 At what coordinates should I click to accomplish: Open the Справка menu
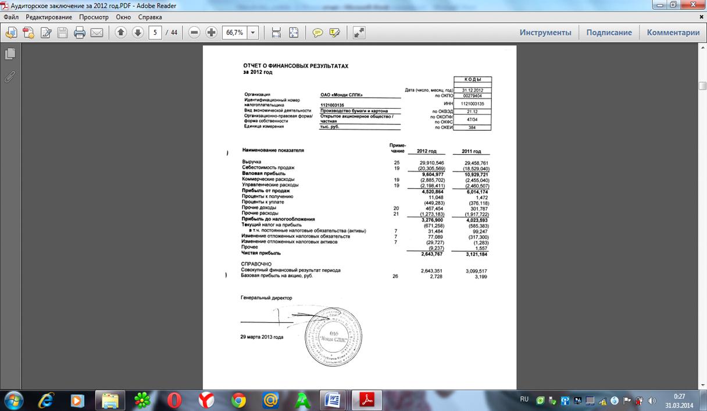tap(150, 17)
